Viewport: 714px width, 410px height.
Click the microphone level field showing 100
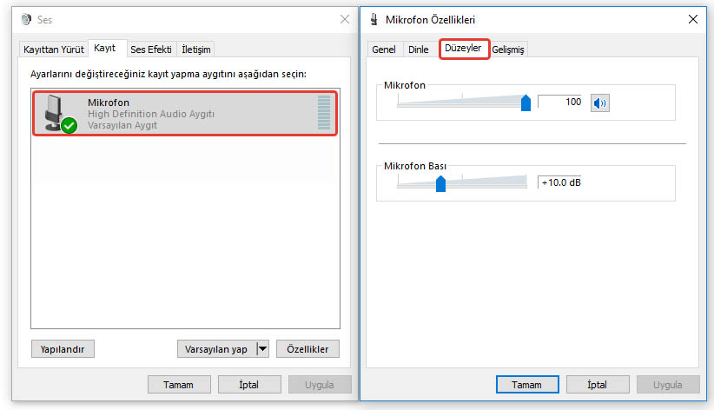pyautogui.click(x=559, y=102)
